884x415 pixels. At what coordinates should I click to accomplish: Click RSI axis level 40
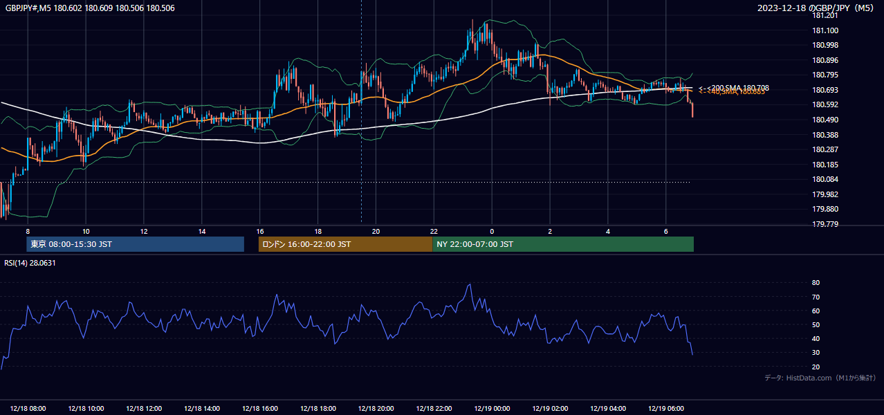click(816, 338)
